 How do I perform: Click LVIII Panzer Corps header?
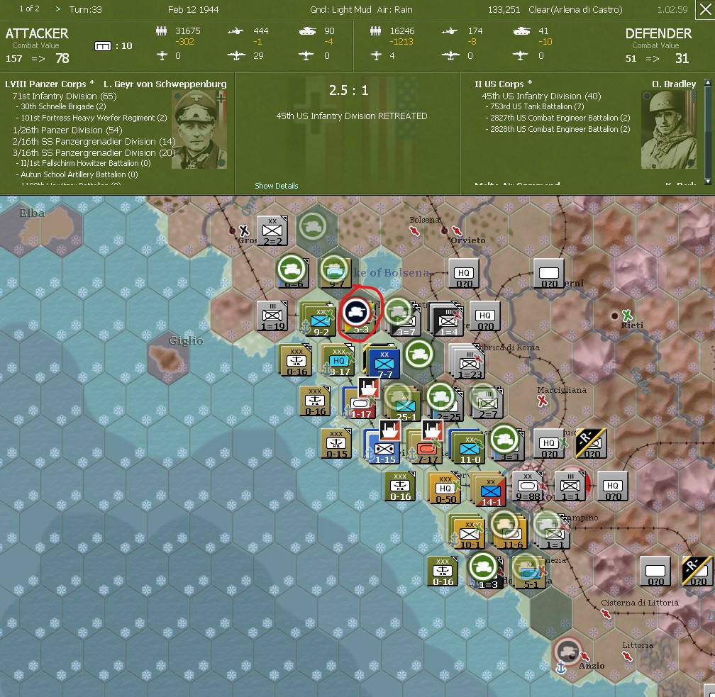49,84
